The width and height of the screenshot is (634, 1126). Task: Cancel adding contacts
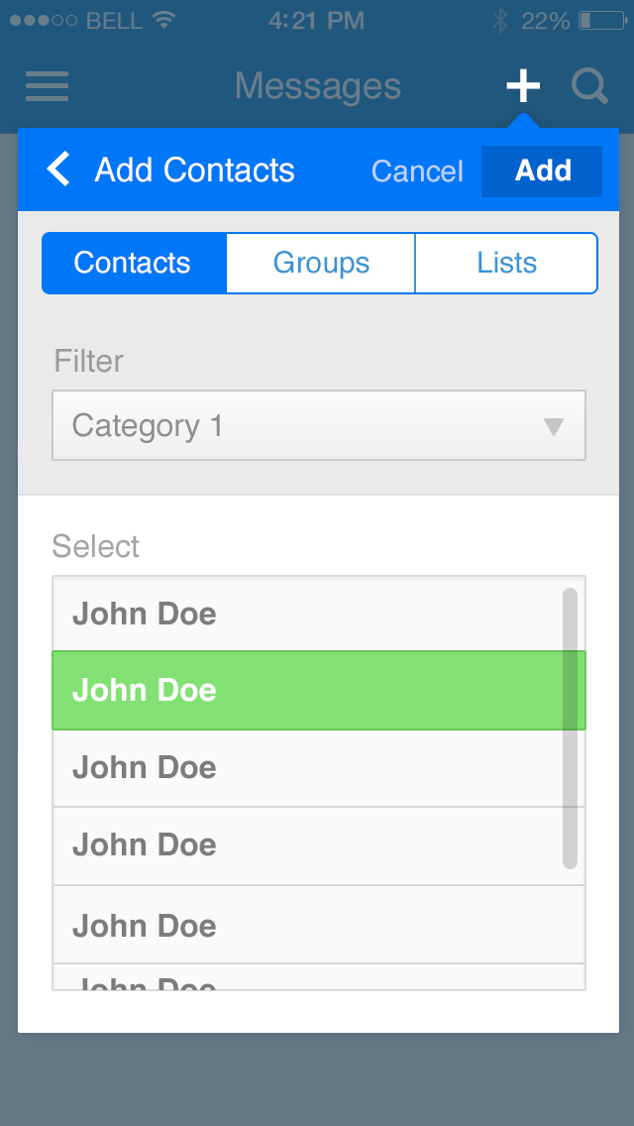(417, 171)
